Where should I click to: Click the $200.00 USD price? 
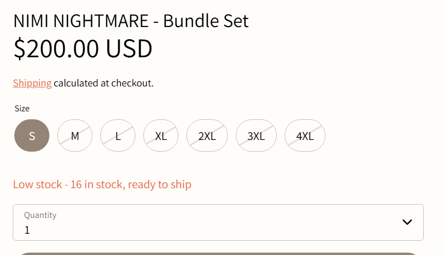[83, 49]
